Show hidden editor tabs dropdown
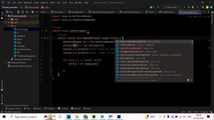The width and height of the screenshot is (214, 120). (x=204, y=12)
